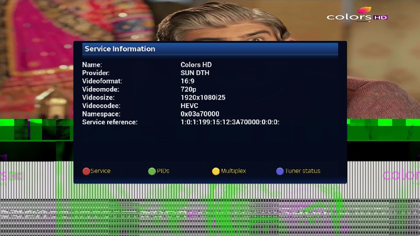
Task: Show the PIDs label page
Action: tap(163, 171)
